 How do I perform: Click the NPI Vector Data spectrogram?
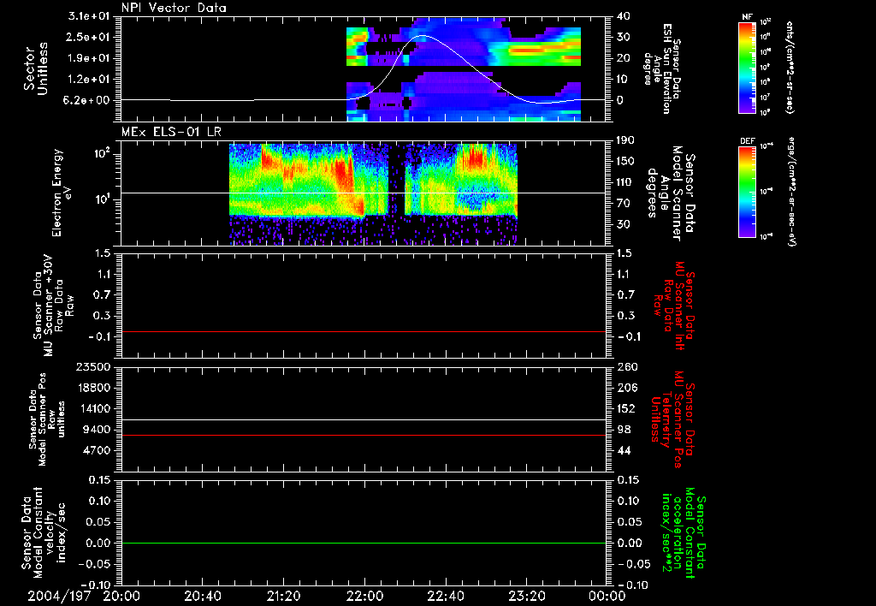[x=464, y=70]
